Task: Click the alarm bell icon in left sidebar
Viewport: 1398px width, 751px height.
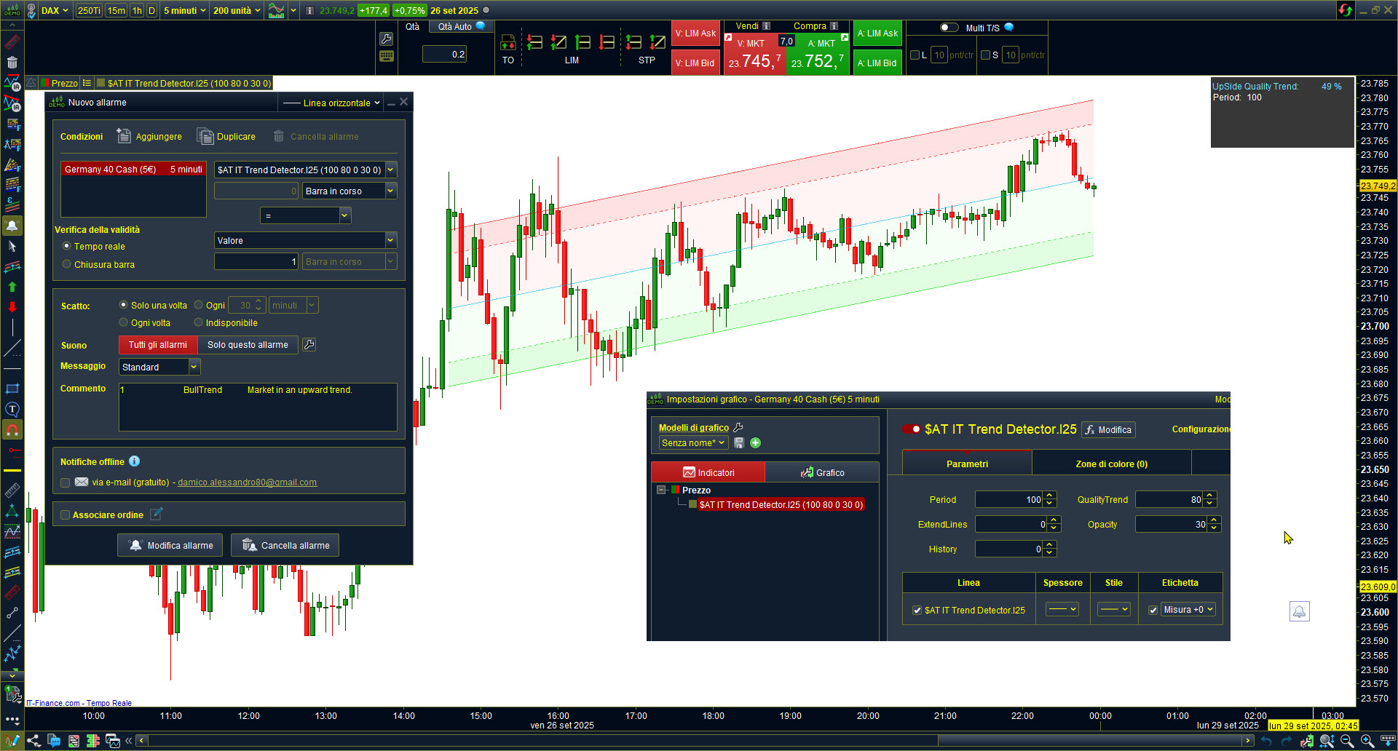Action: coord(12,226)
